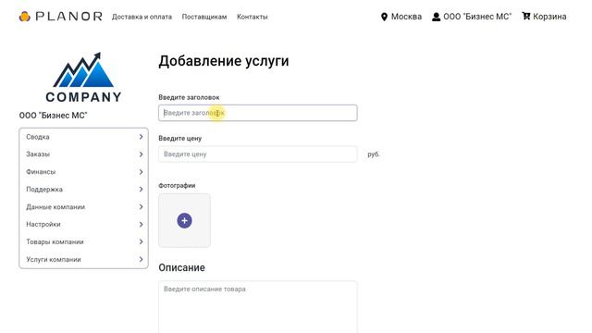
Task: Focus the Введите цену input field
Action: coord(258,154)
